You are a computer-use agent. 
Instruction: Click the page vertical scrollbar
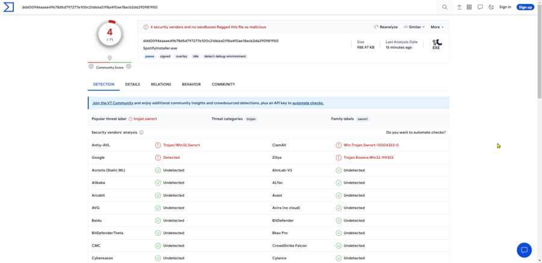point(540,52)
